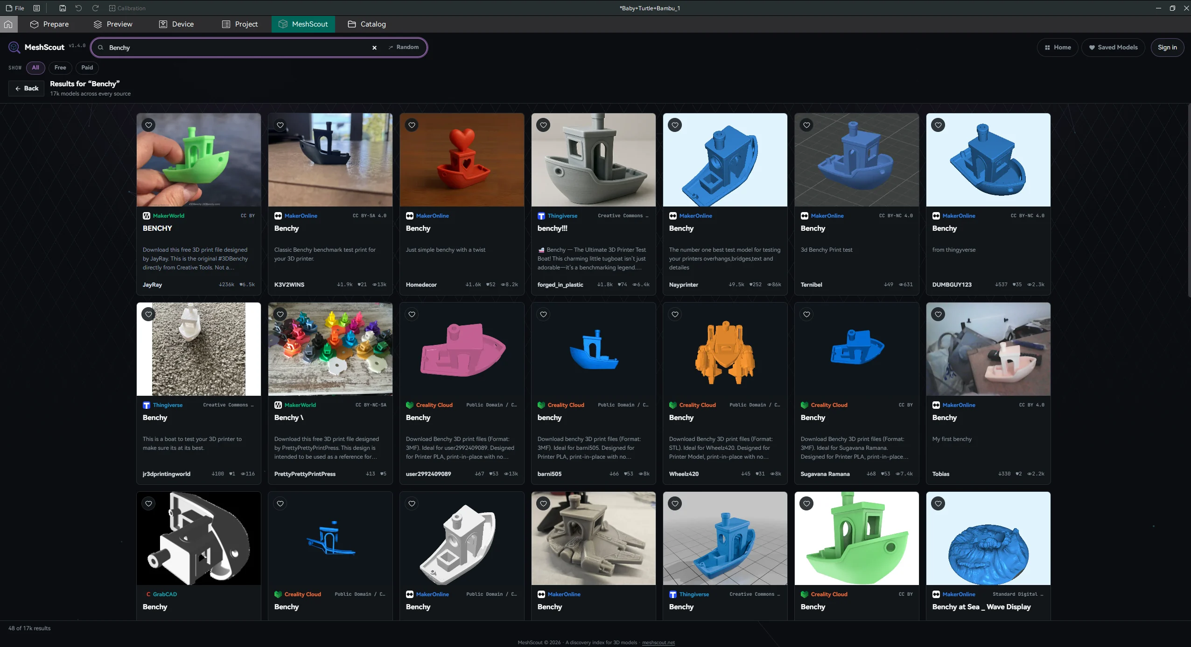Select the Paid filter pill
This screenshot has height=647, width=1191.
(x=87, y=68)
